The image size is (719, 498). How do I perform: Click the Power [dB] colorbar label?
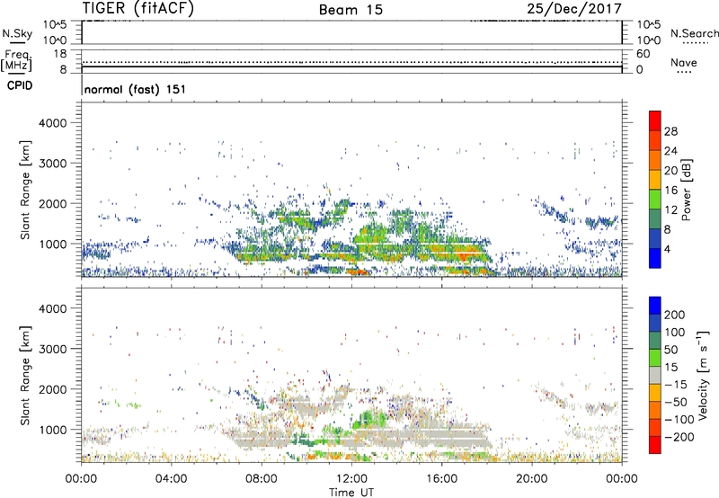coord(686,190)
